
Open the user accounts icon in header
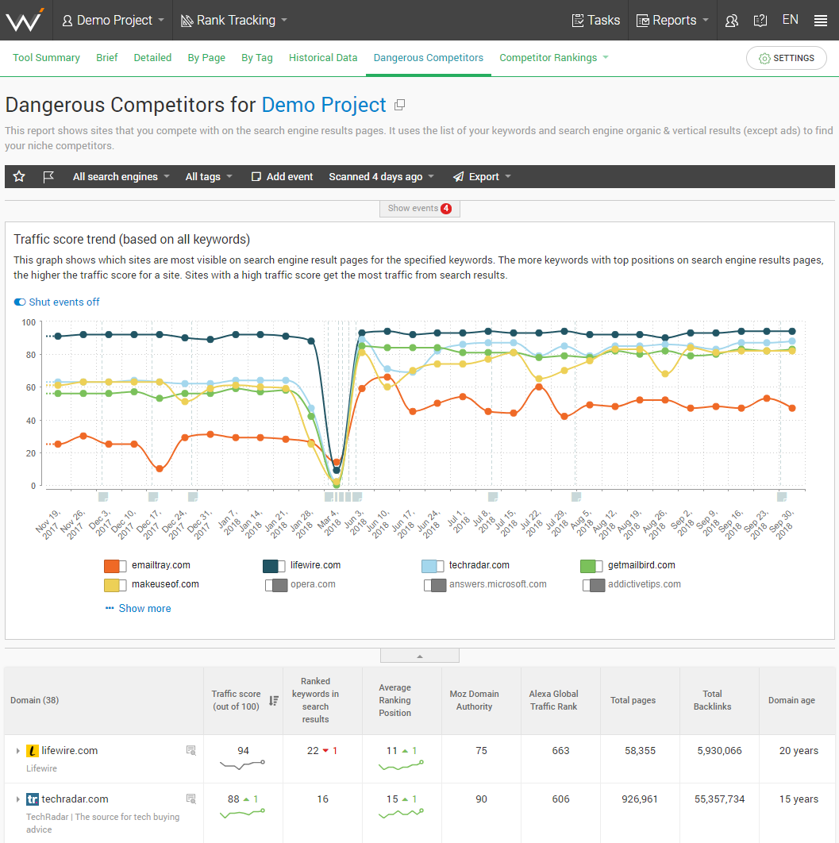pyautogui.click(x=732, y=21)
